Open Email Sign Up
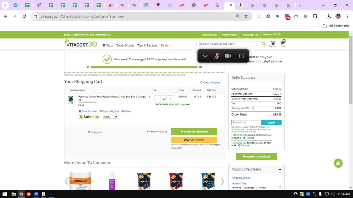 250,35
